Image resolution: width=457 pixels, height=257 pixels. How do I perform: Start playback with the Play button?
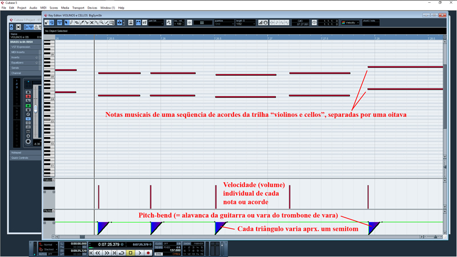[139, 252]
